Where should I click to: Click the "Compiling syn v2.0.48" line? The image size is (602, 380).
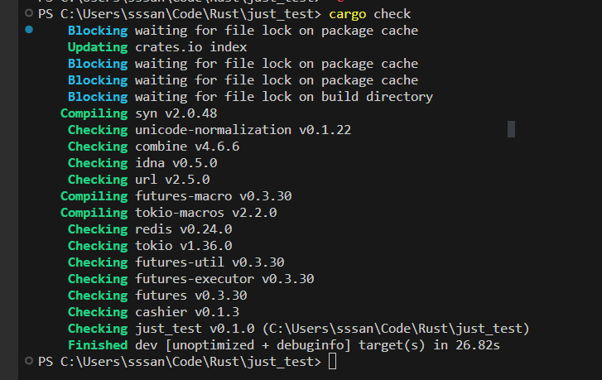click(x=138, y=113)
